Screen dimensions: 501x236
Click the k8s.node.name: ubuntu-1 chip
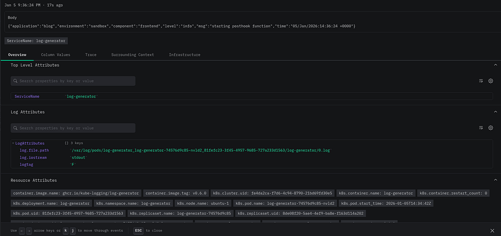[203, 203]
